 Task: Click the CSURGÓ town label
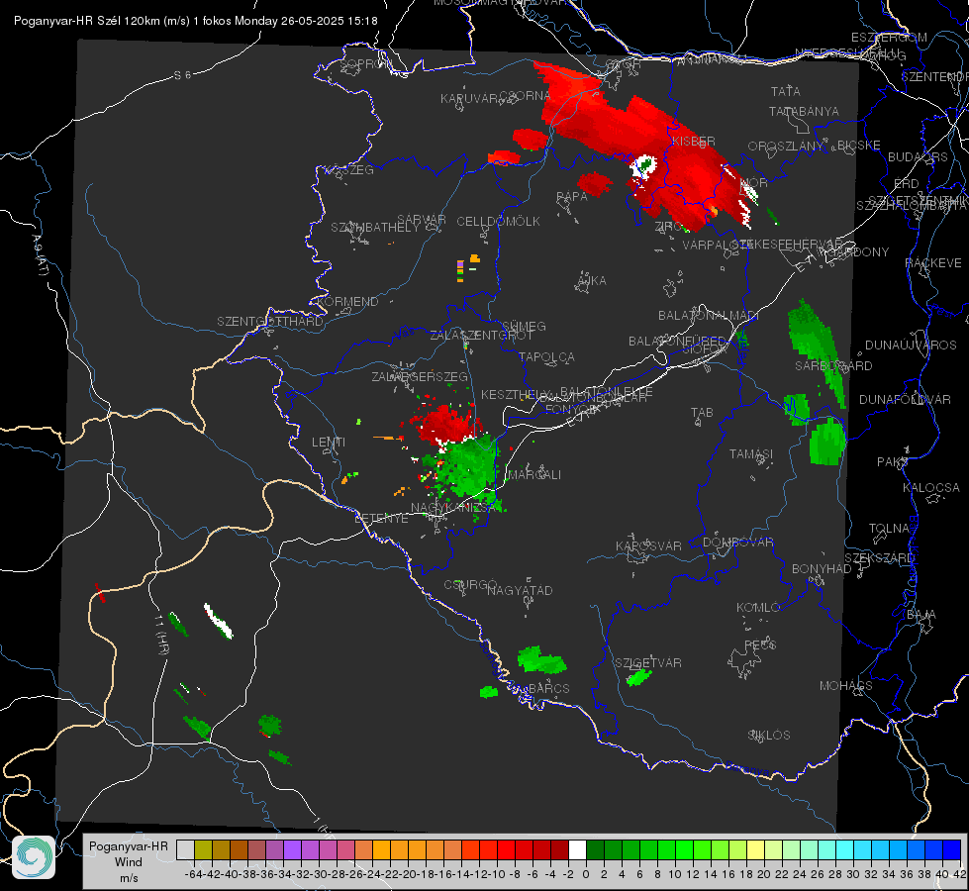(470, 585)
